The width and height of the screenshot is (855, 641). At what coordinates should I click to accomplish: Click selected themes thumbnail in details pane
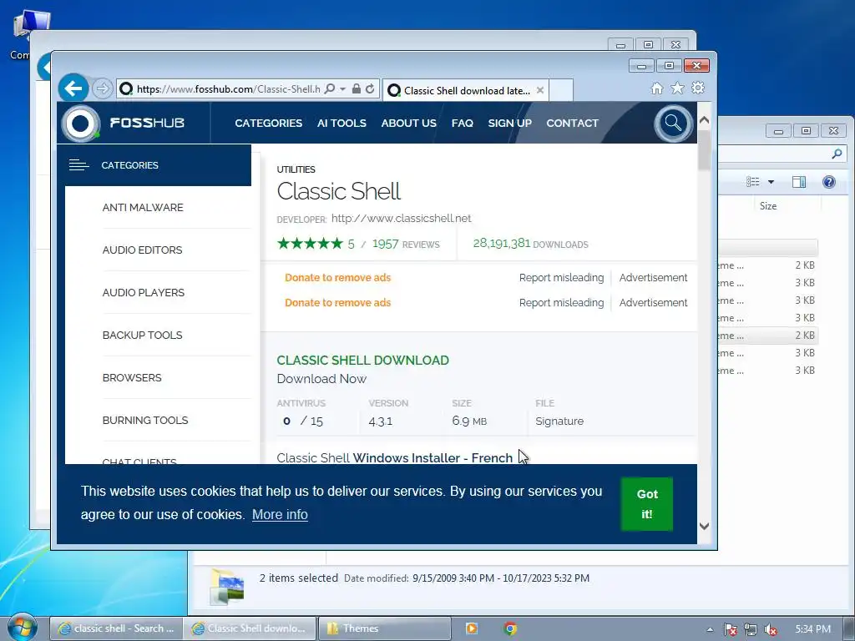click(x=227, y=587)
